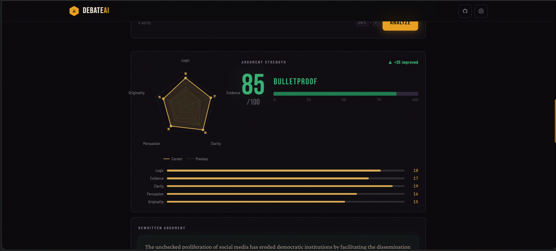Select the Logic data point on the radar chart
Screen dimensions: 556x251
185,78
